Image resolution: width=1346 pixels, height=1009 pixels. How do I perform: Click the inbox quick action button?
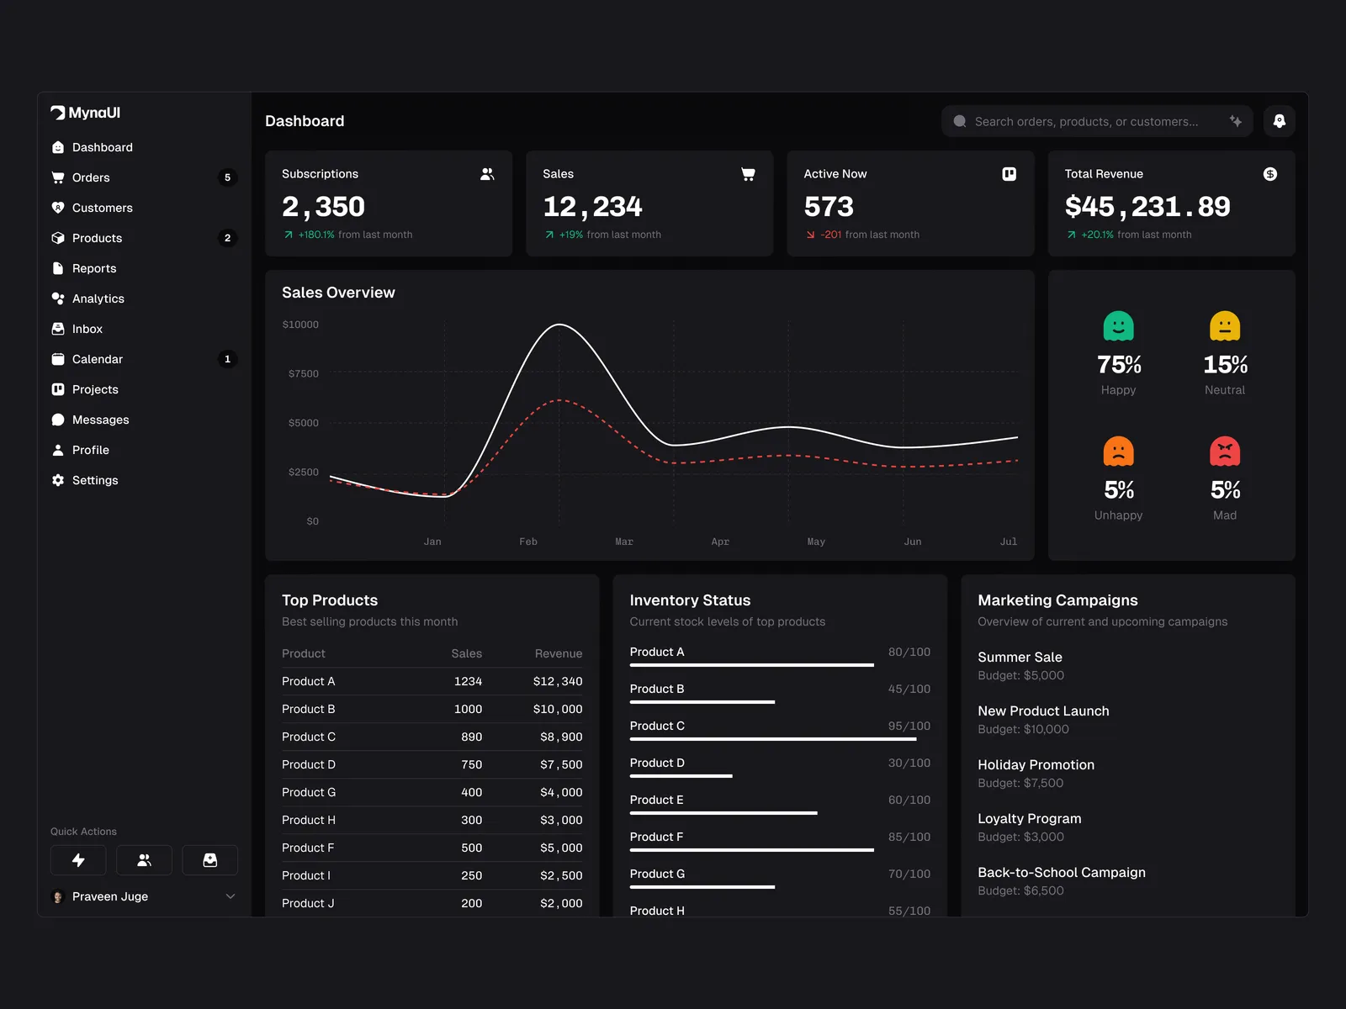point(210,860)
